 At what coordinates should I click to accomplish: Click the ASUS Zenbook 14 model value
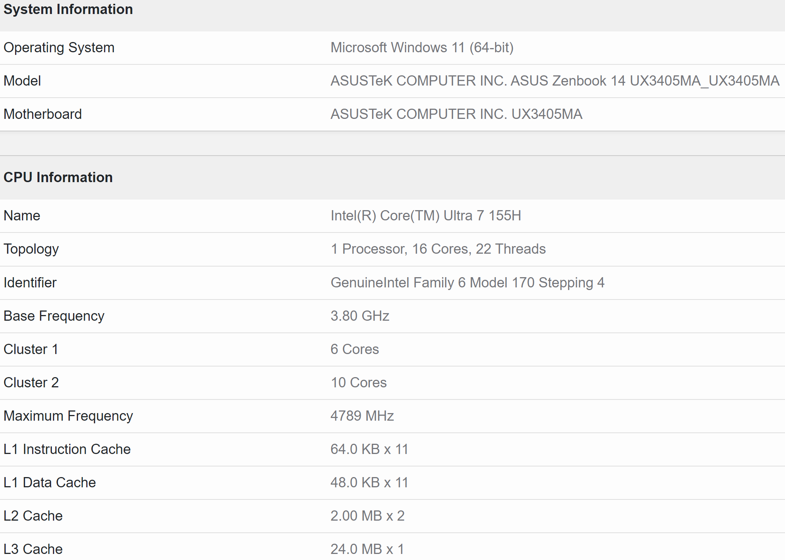point(554,81)
